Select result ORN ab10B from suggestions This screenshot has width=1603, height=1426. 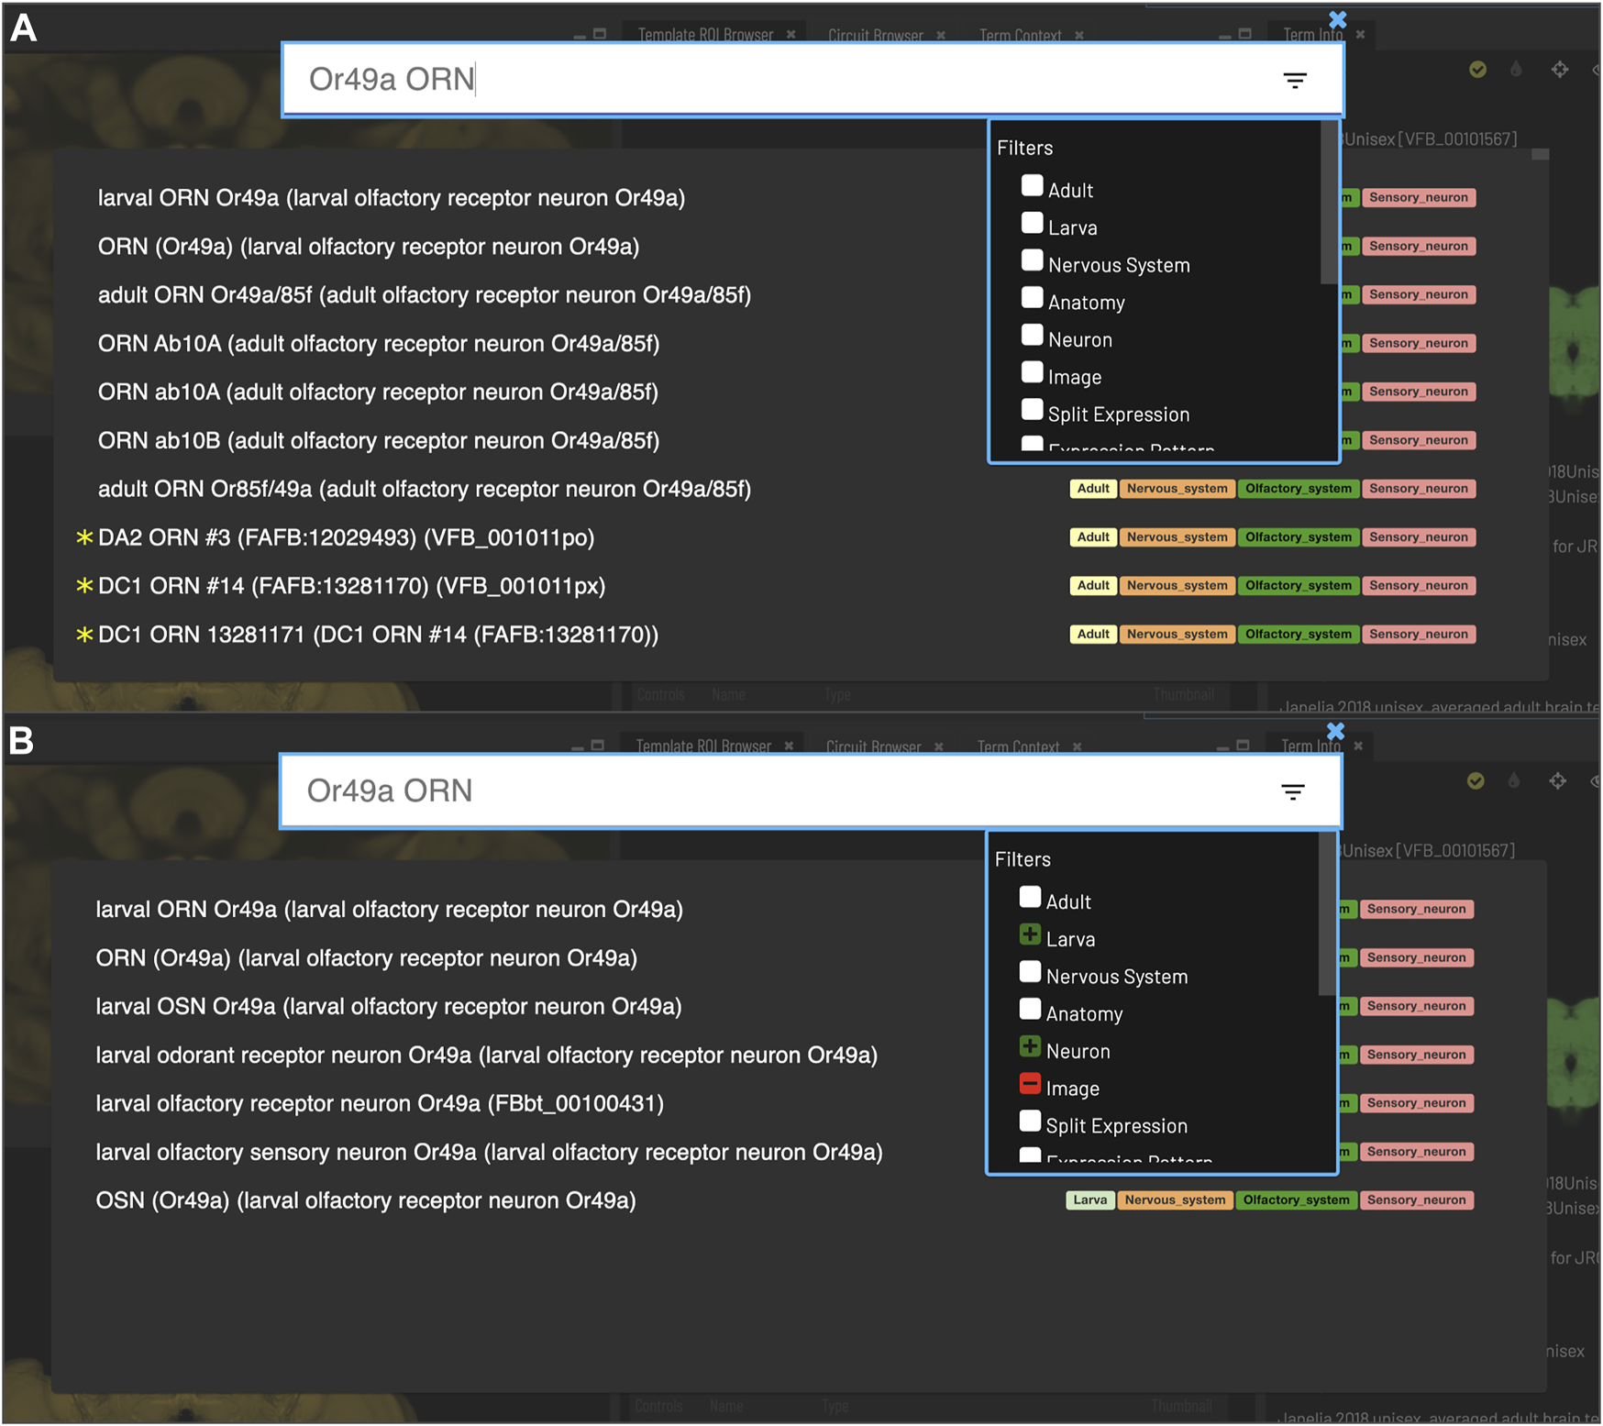[378, 441]
